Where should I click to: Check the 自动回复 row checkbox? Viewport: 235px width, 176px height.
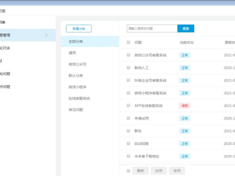pos(128,143)
